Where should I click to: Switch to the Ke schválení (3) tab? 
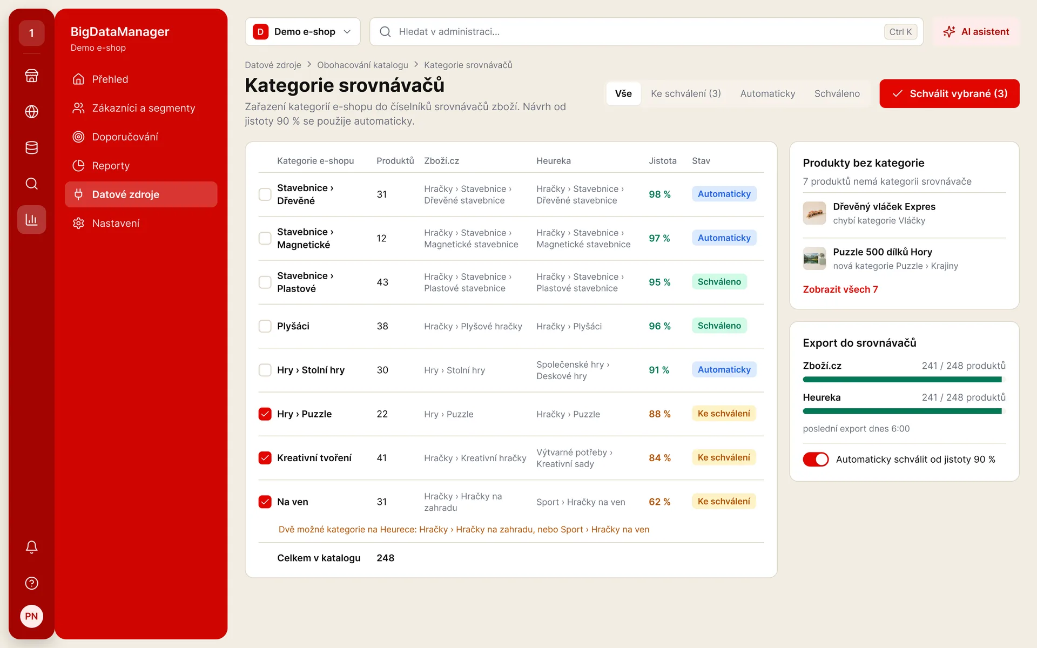685,93
